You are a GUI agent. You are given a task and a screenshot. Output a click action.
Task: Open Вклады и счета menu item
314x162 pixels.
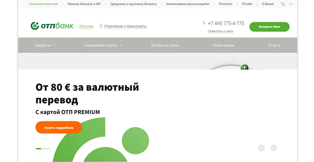tap(165, 45)
